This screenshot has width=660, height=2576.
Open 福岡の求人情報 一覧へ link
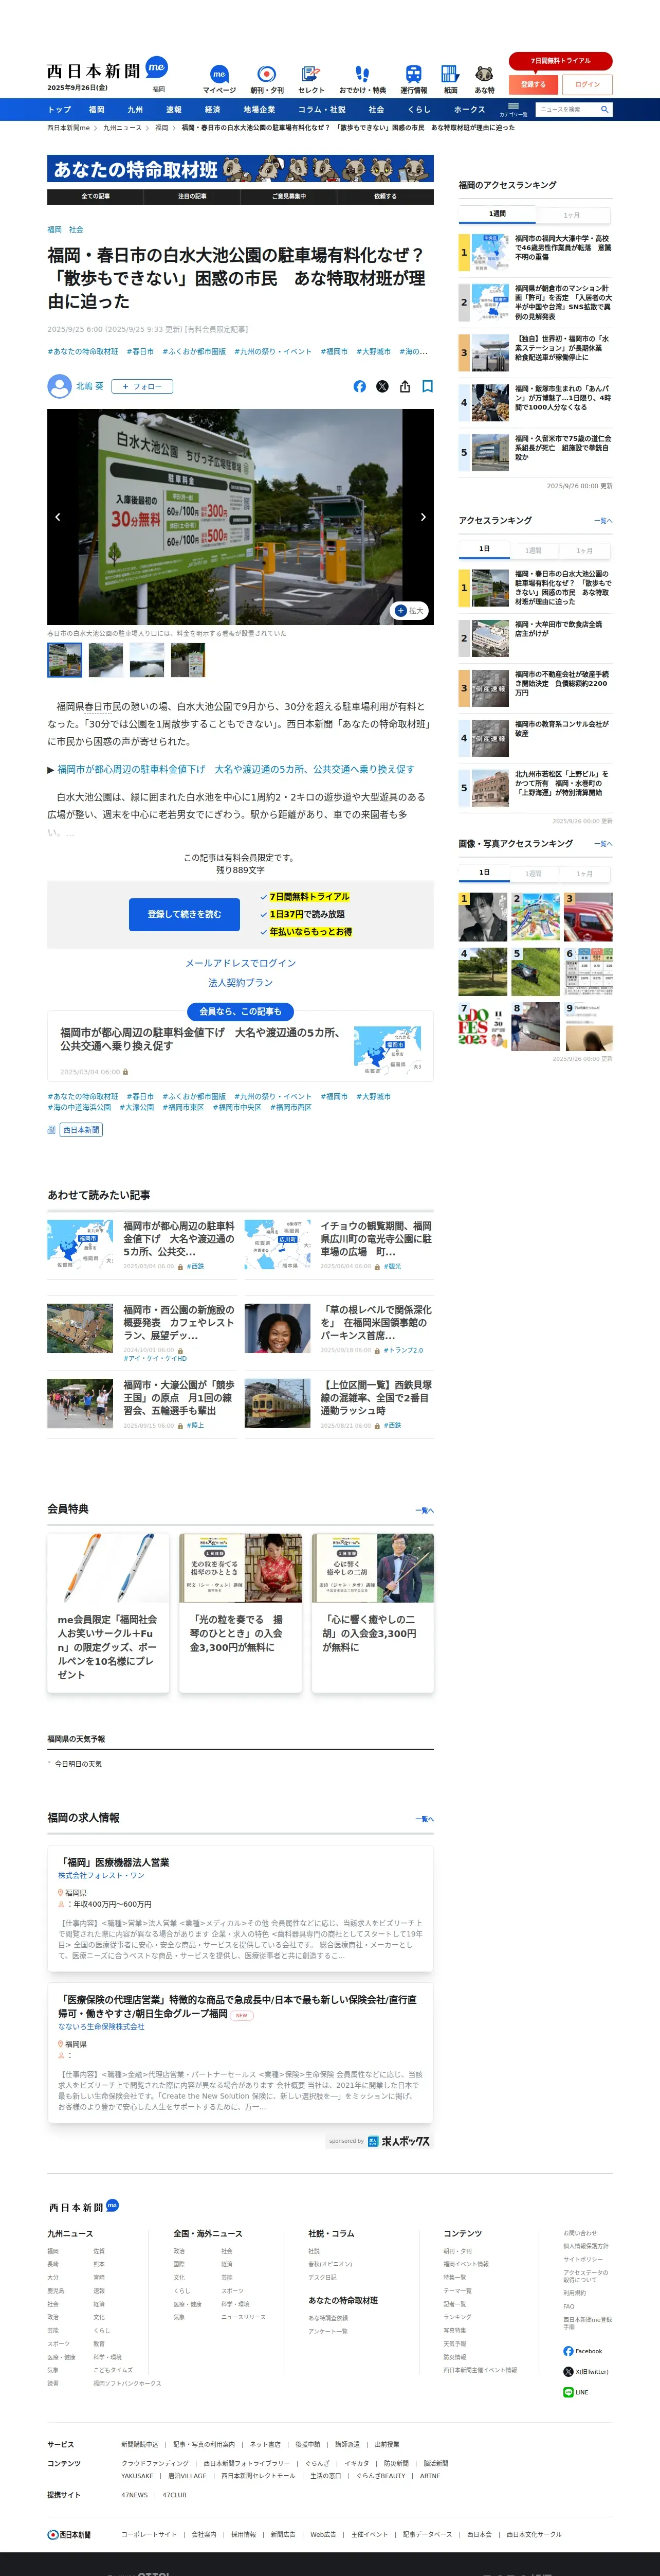tap(425, 1819)
